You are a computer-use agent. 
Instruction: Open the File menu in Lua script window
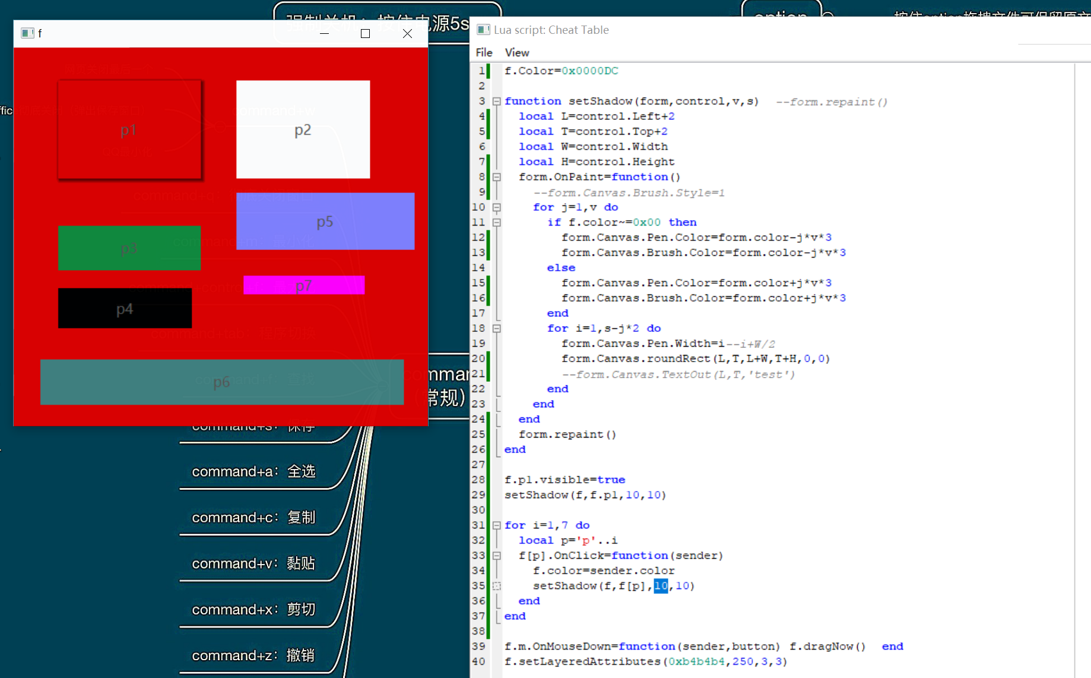484,53
